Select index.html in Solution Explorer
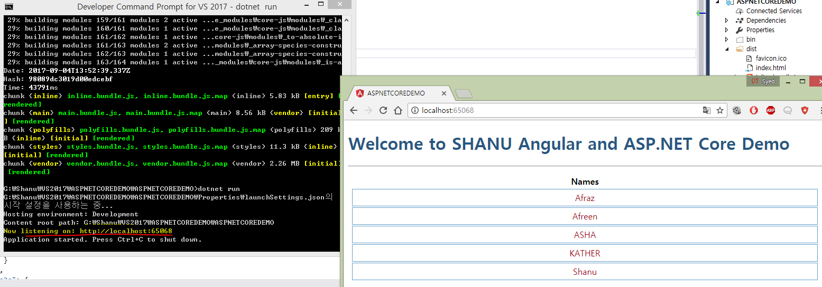Image resolution: width=822 pixels, height=287 pixels. tap(771, 68)
